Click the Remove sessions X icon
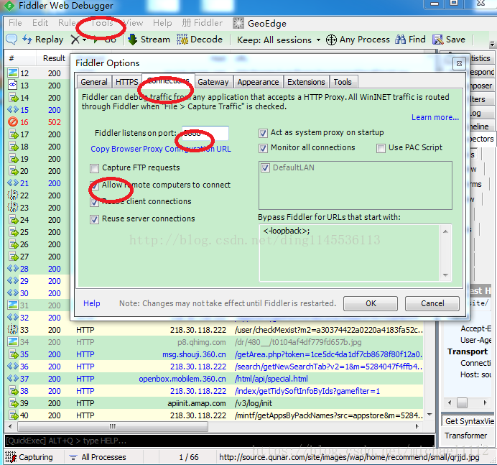Screen dimensions: 497x465 [75, 40]
